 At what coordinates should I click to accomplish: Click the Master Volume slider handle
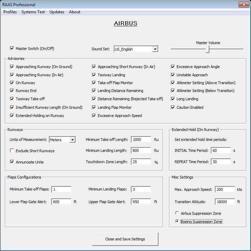(208, 49)
